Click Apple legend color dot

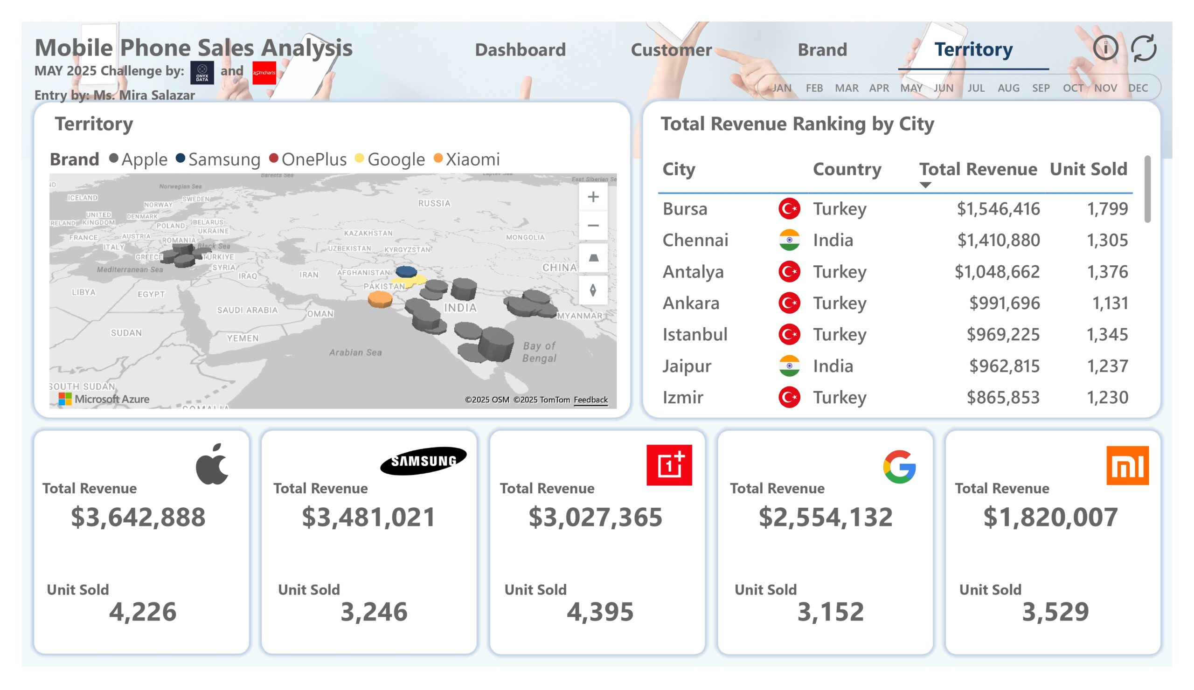[114, 158]
